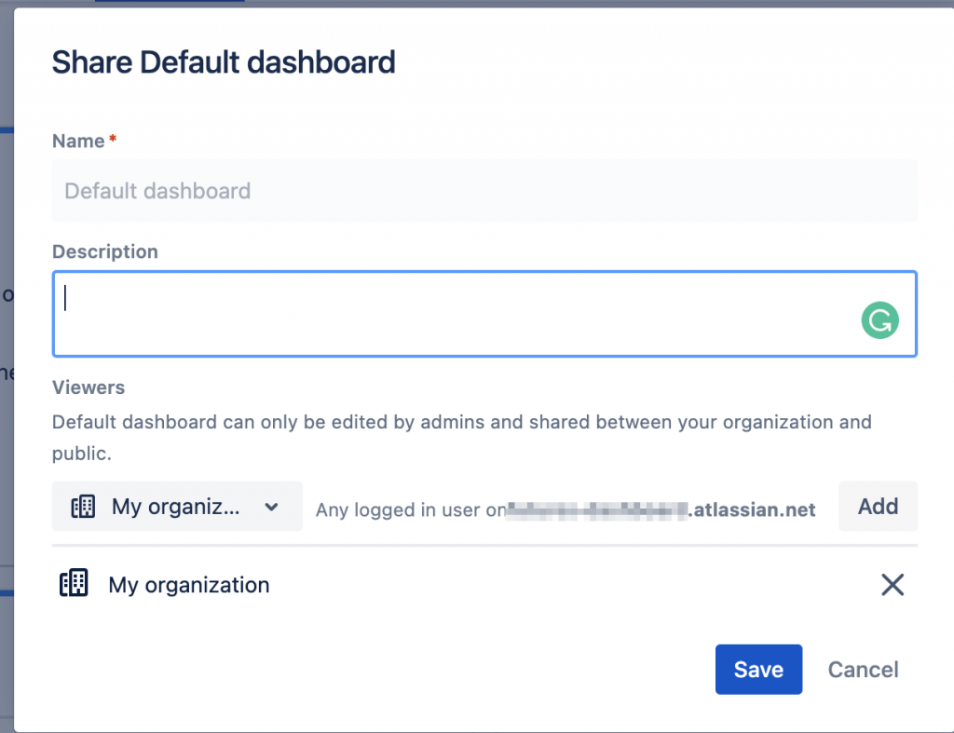
Task: Click the Viewers section label
Action: pyautogui.click(x=89, y=387)
